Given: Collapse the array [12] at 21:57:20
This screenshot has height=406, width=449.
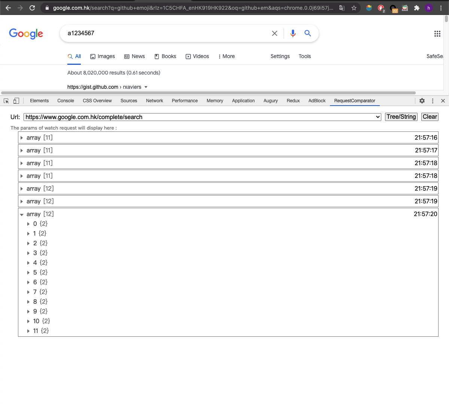Looking at the screenshot, I should click(22, 214).
